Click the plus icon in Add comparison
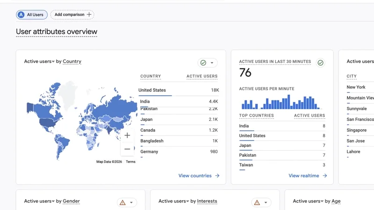The width and height of the screenshot is (374, 210). pos(89,14)
